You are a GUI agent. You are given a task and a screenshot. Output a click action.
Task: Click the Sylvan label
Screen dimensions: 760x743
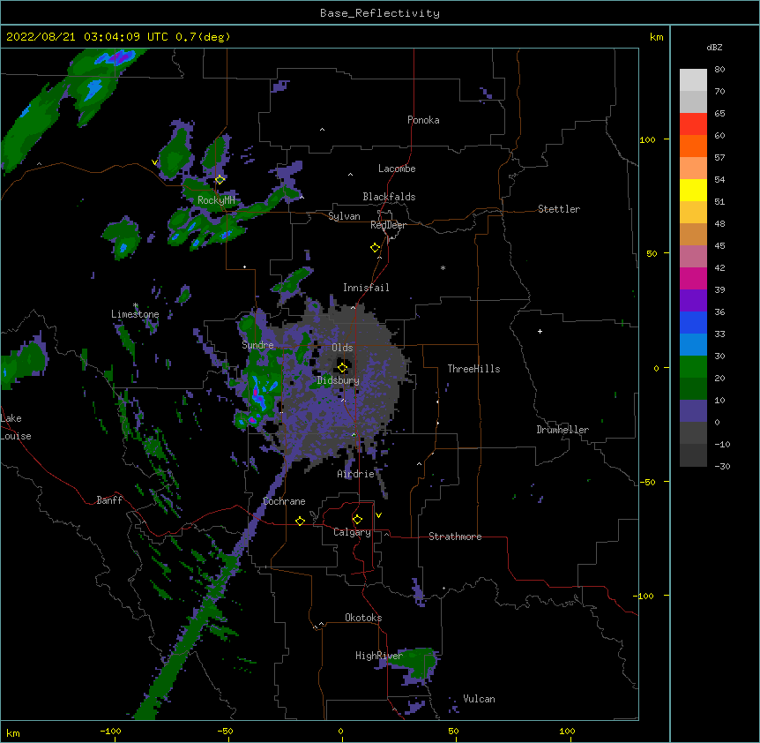click(x=344, y=216)
